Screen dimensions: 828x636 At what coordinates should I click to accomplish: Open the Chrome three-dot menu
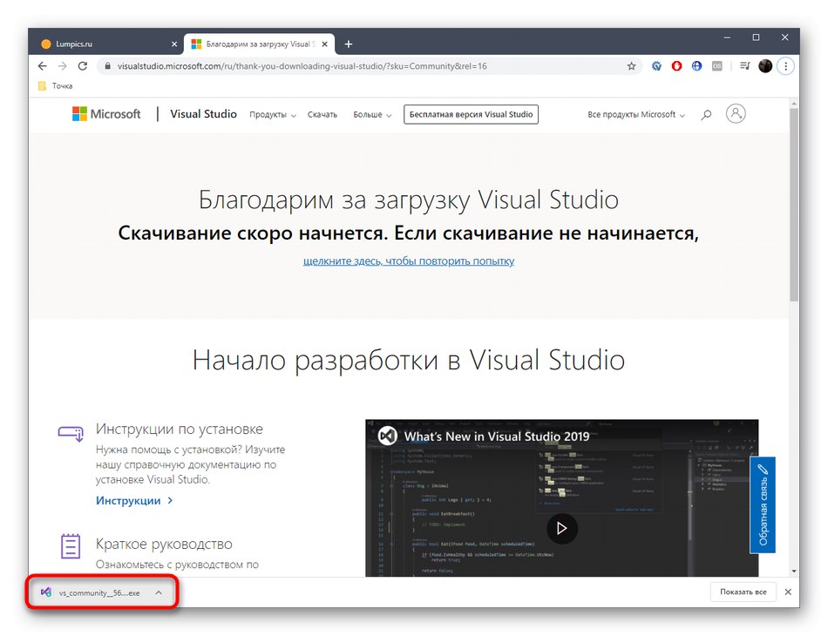click(786, 66)
